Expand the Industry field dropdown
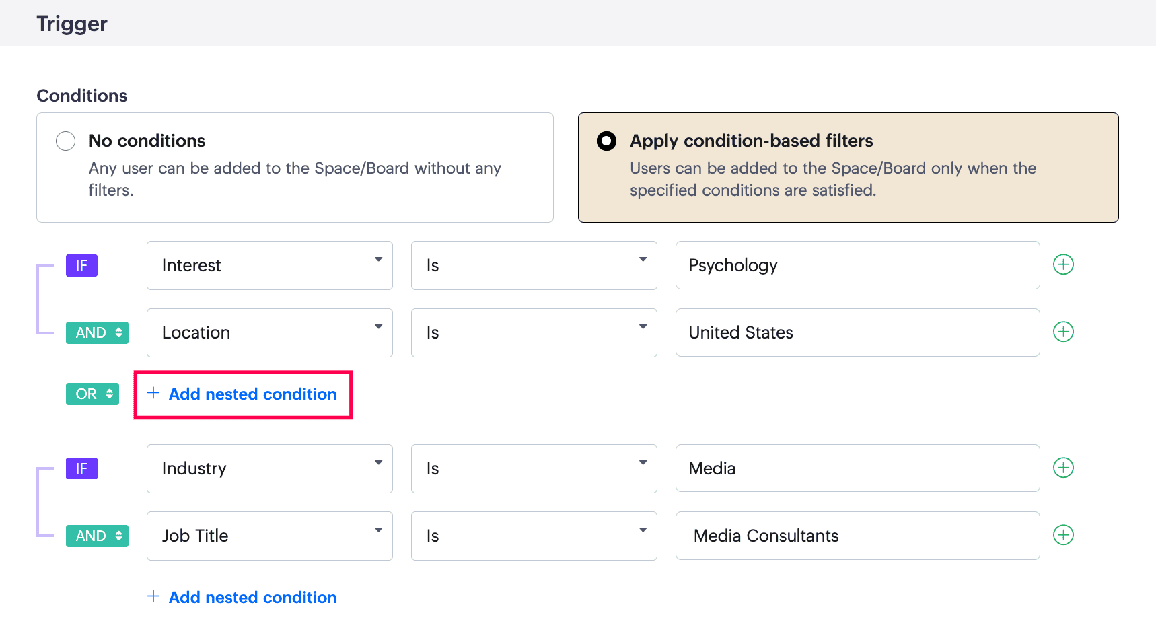The height and width of the screenshot is (638, 1156). [269, 468]
